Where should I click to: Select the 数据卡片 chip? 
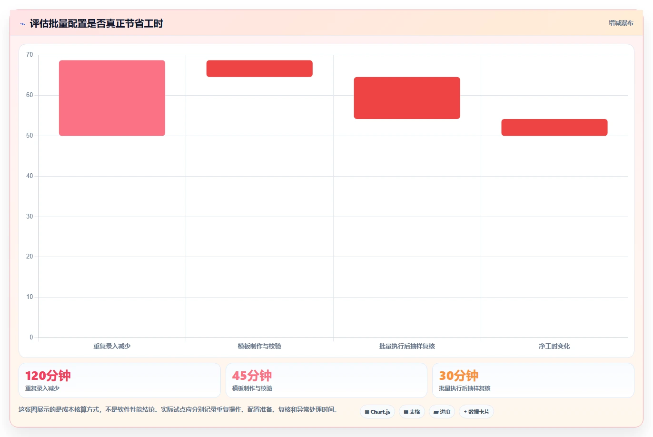(x=476, y=412)
